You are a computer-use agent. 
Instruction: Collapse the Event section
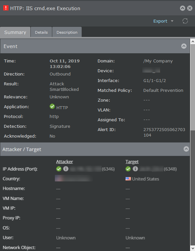(184, 46)
